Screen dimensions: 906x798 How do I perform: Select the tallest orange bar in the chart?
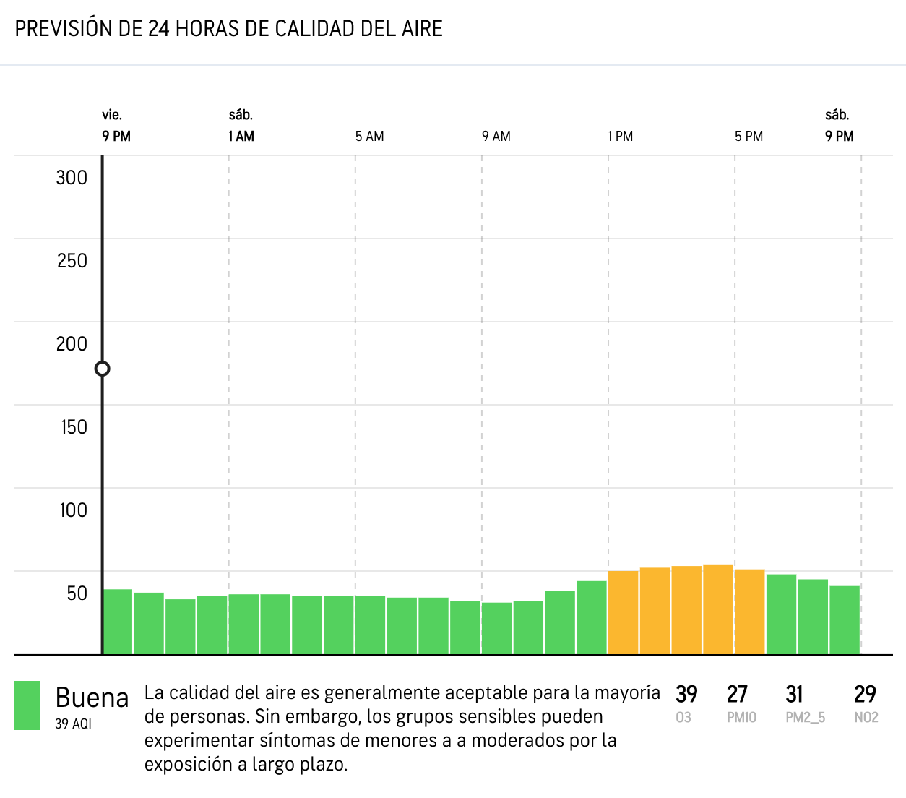click(x=718, y=609)
